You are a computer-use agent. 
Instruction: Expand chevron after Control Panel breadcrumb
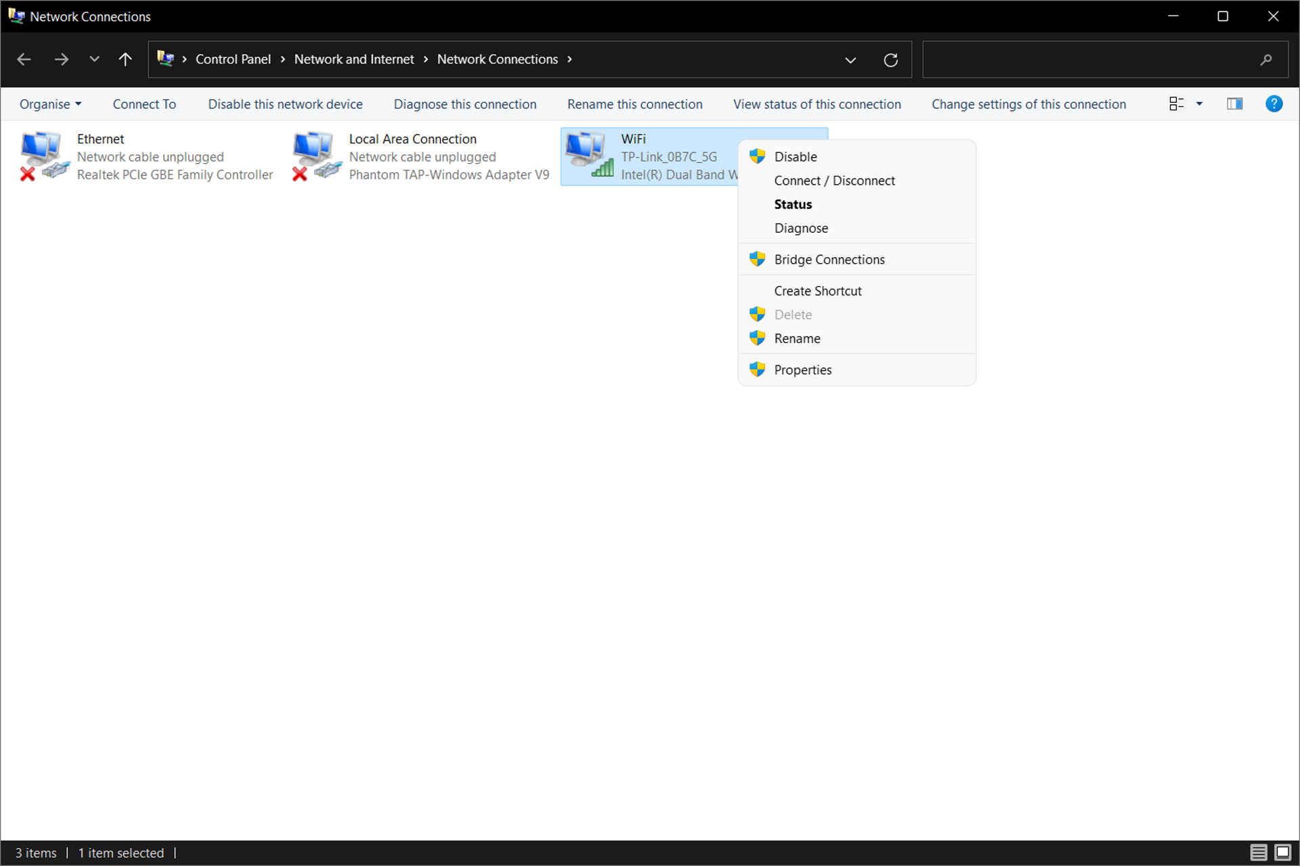(x=283, y=60)
